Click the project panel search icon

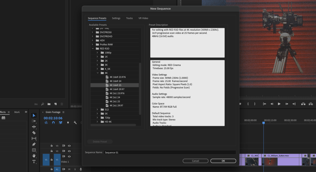click(x=43, y=104)
